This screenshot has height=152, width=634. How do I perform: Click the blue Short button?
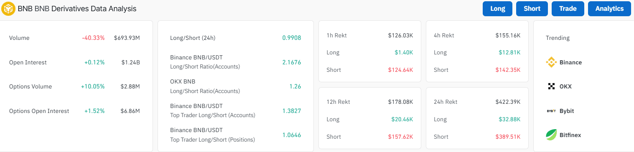coord(532,9)
